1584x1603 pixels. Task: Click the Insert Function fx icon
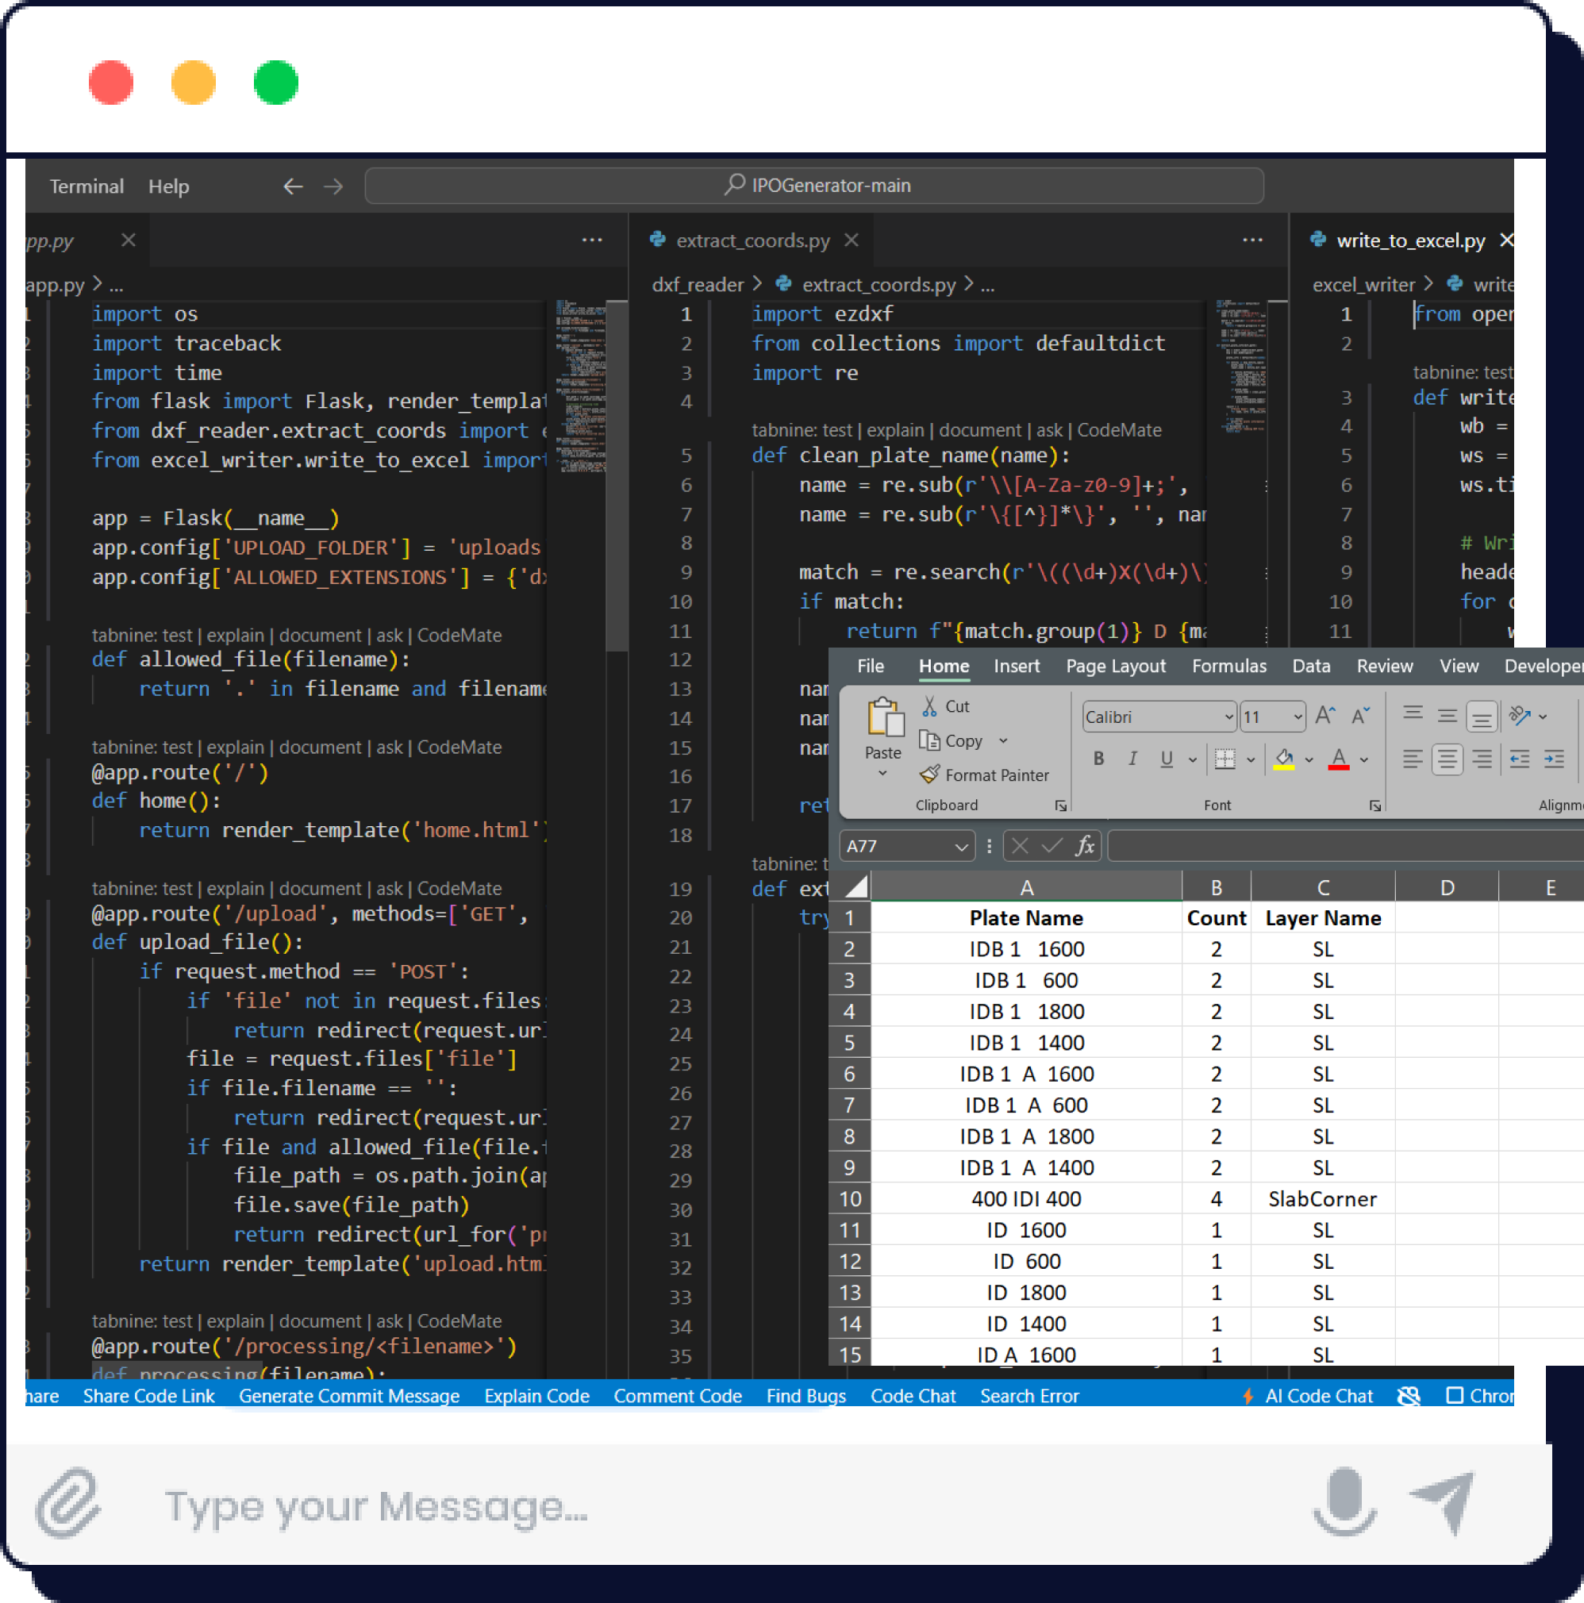[1084, 845]
